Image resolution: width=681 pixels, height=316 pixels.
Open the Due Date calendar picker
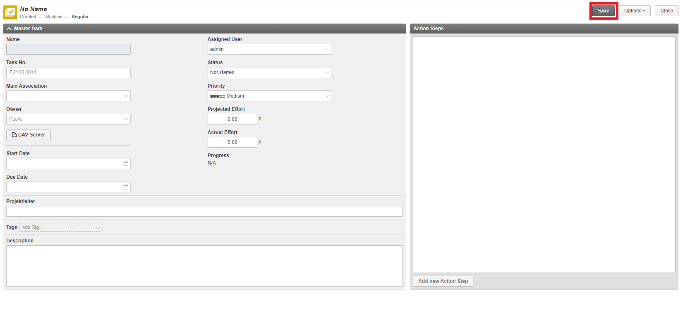click(126, 187)
